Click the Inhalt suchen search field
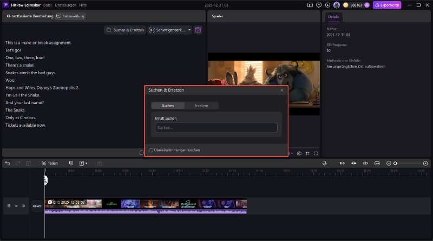433x241 pixels. pyautogui.click(x=216, y=128)
